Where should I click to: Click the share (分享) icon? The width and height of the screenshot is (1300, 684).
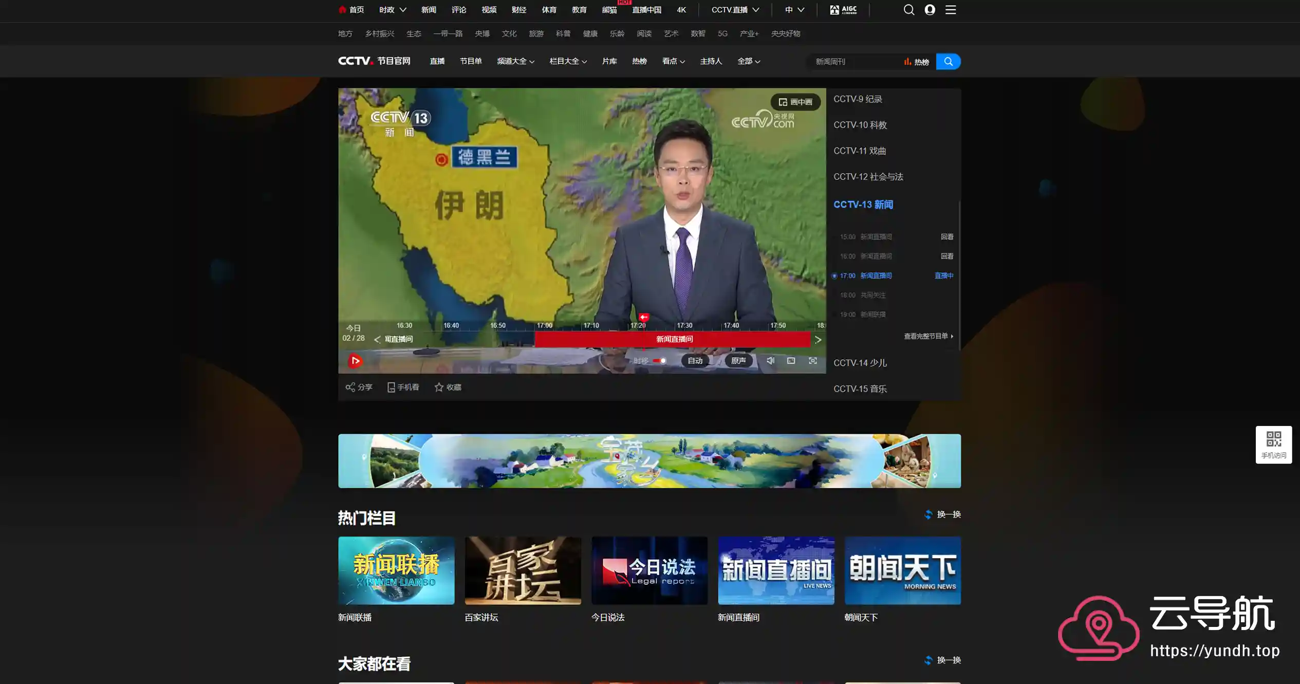(350, 387)
